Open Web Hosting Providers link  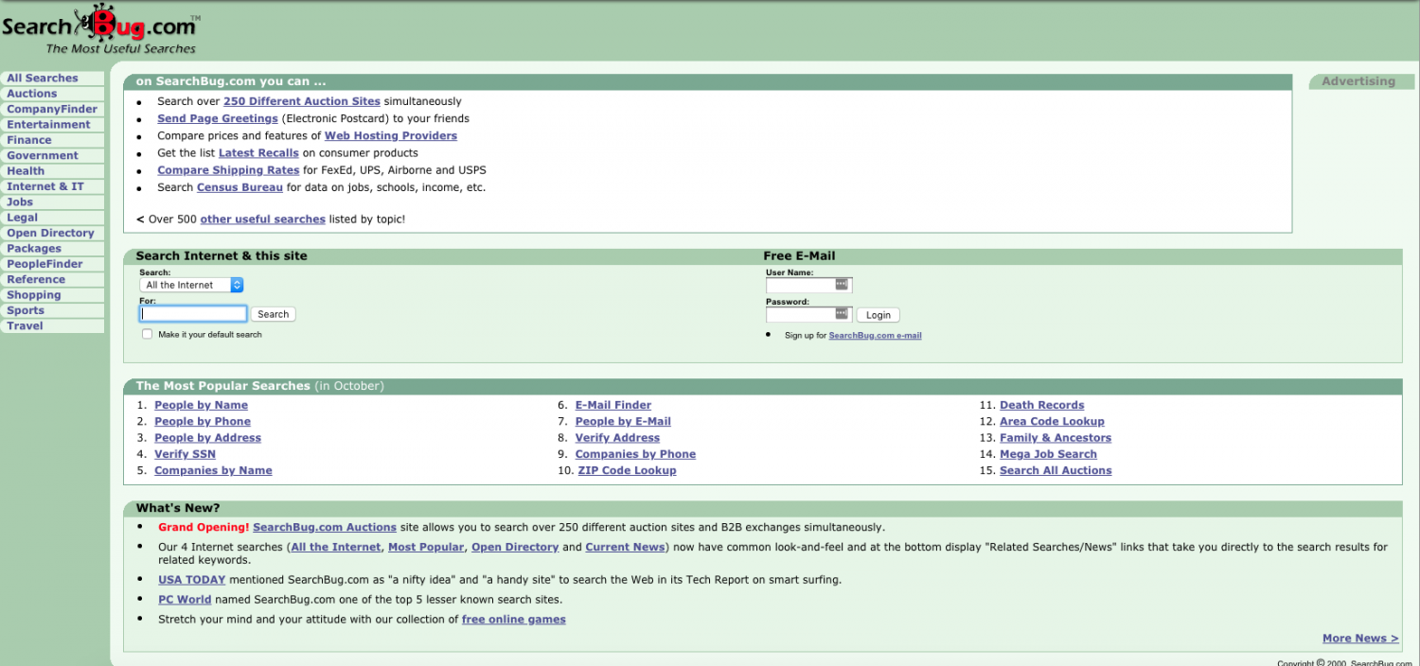[391, 135]
